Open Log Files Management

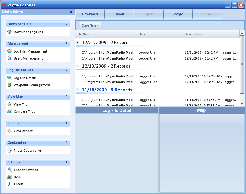31,51
